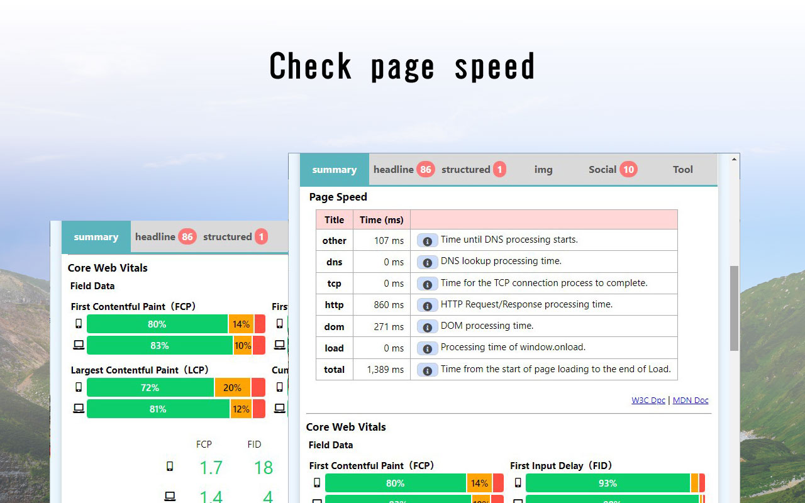805x503 pixels.
Task: Click the info icon on the http row
Action: click(427, 305)
